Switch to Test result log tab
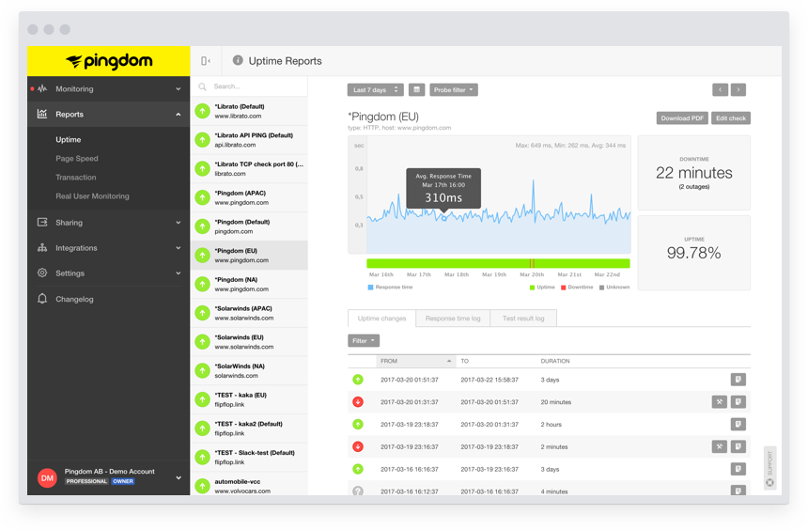The height and width of the screenshot is (530, 808). coord(523,319)
